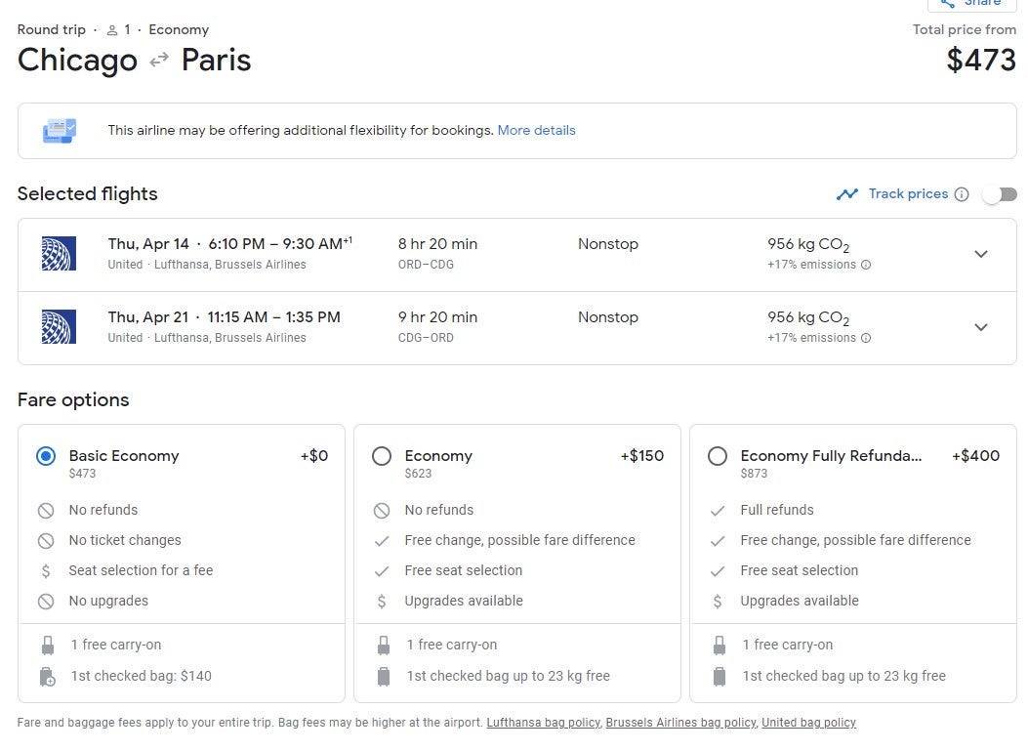The height and width of the screenshot is (751, 1028).
Task: Expand the Thu, Apr 21 flight details
Action: (x=981, y=327)
